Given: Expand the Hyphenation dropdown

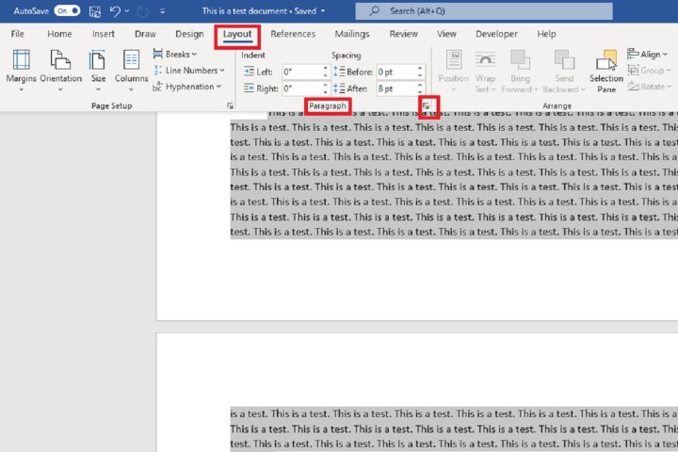Looking at the screenshot, I should point(187,87).
